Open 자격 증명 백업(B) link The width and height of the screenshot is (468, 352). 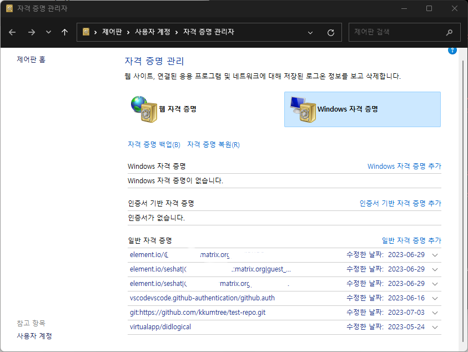pyautogui.click(x=154, y=144)
